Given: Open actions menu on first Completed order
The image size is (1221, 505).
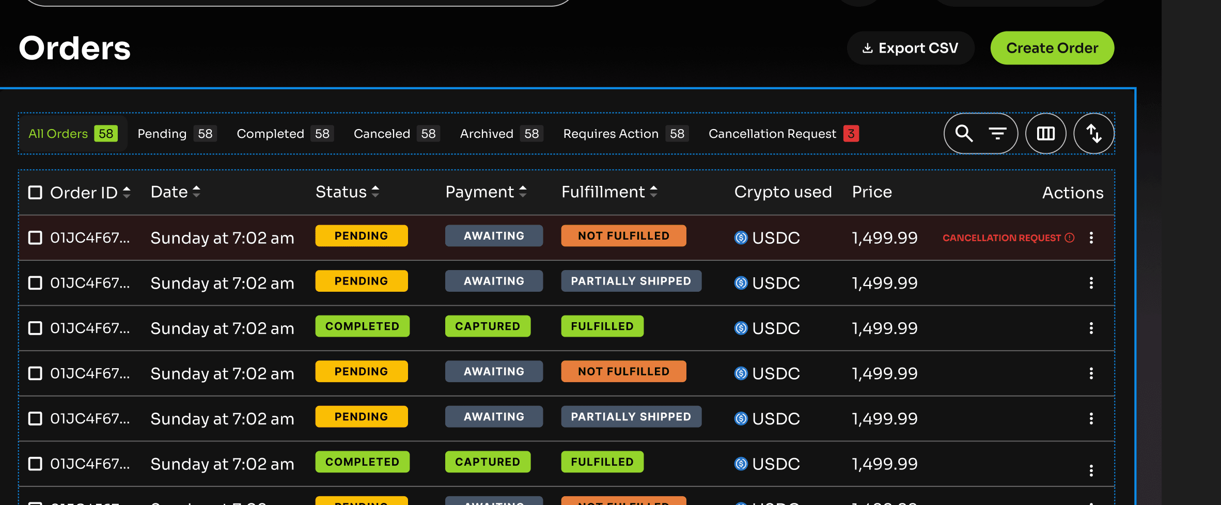Looking at the screenshot, I should [1091, 328].
